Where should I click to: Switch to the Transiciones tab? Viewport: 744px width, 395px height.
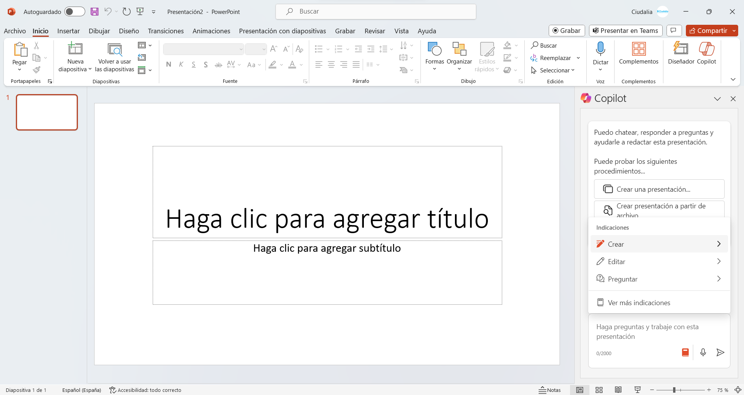pyautogui.click(x=165, y=31)
